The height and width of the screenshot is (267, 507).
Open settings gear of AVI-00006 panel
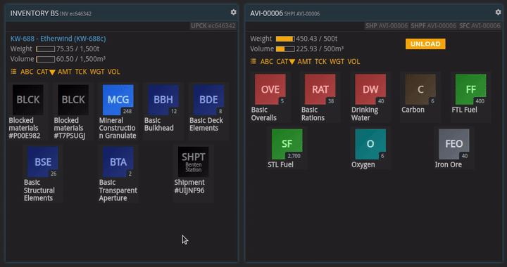[x=498, y=12]
